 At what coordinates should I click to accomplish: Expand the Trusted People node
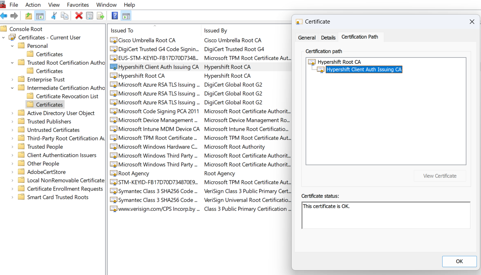point(12,147)
